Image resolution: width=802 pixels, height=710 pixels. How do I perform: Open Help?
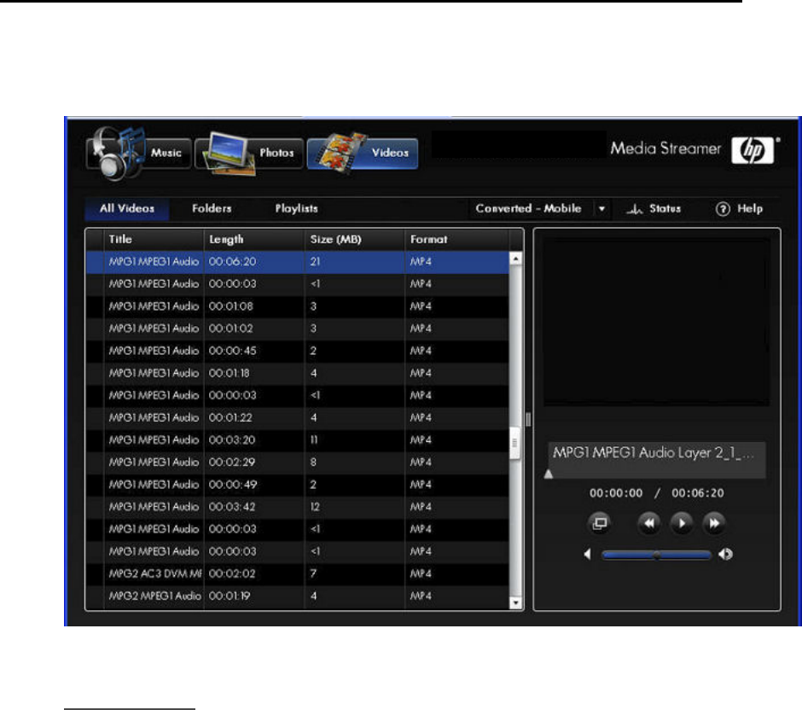(739, 209)
